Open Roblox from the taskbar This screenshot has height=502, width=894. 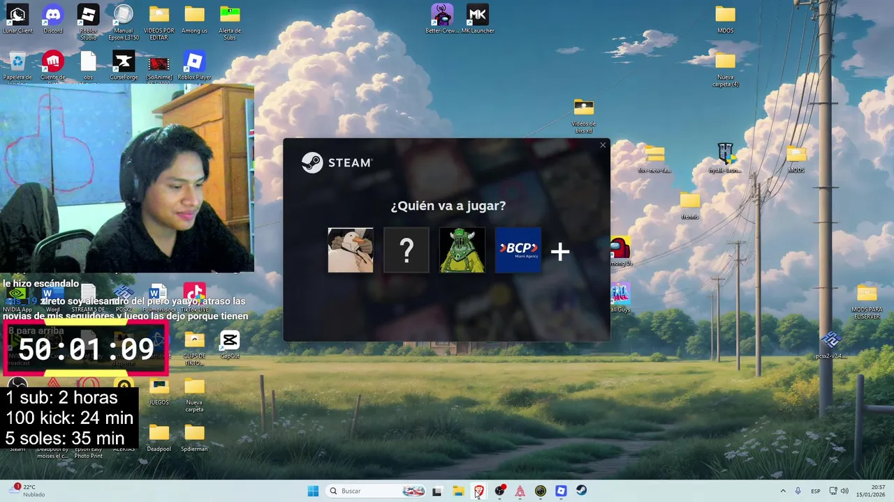[x=561, y=491]
